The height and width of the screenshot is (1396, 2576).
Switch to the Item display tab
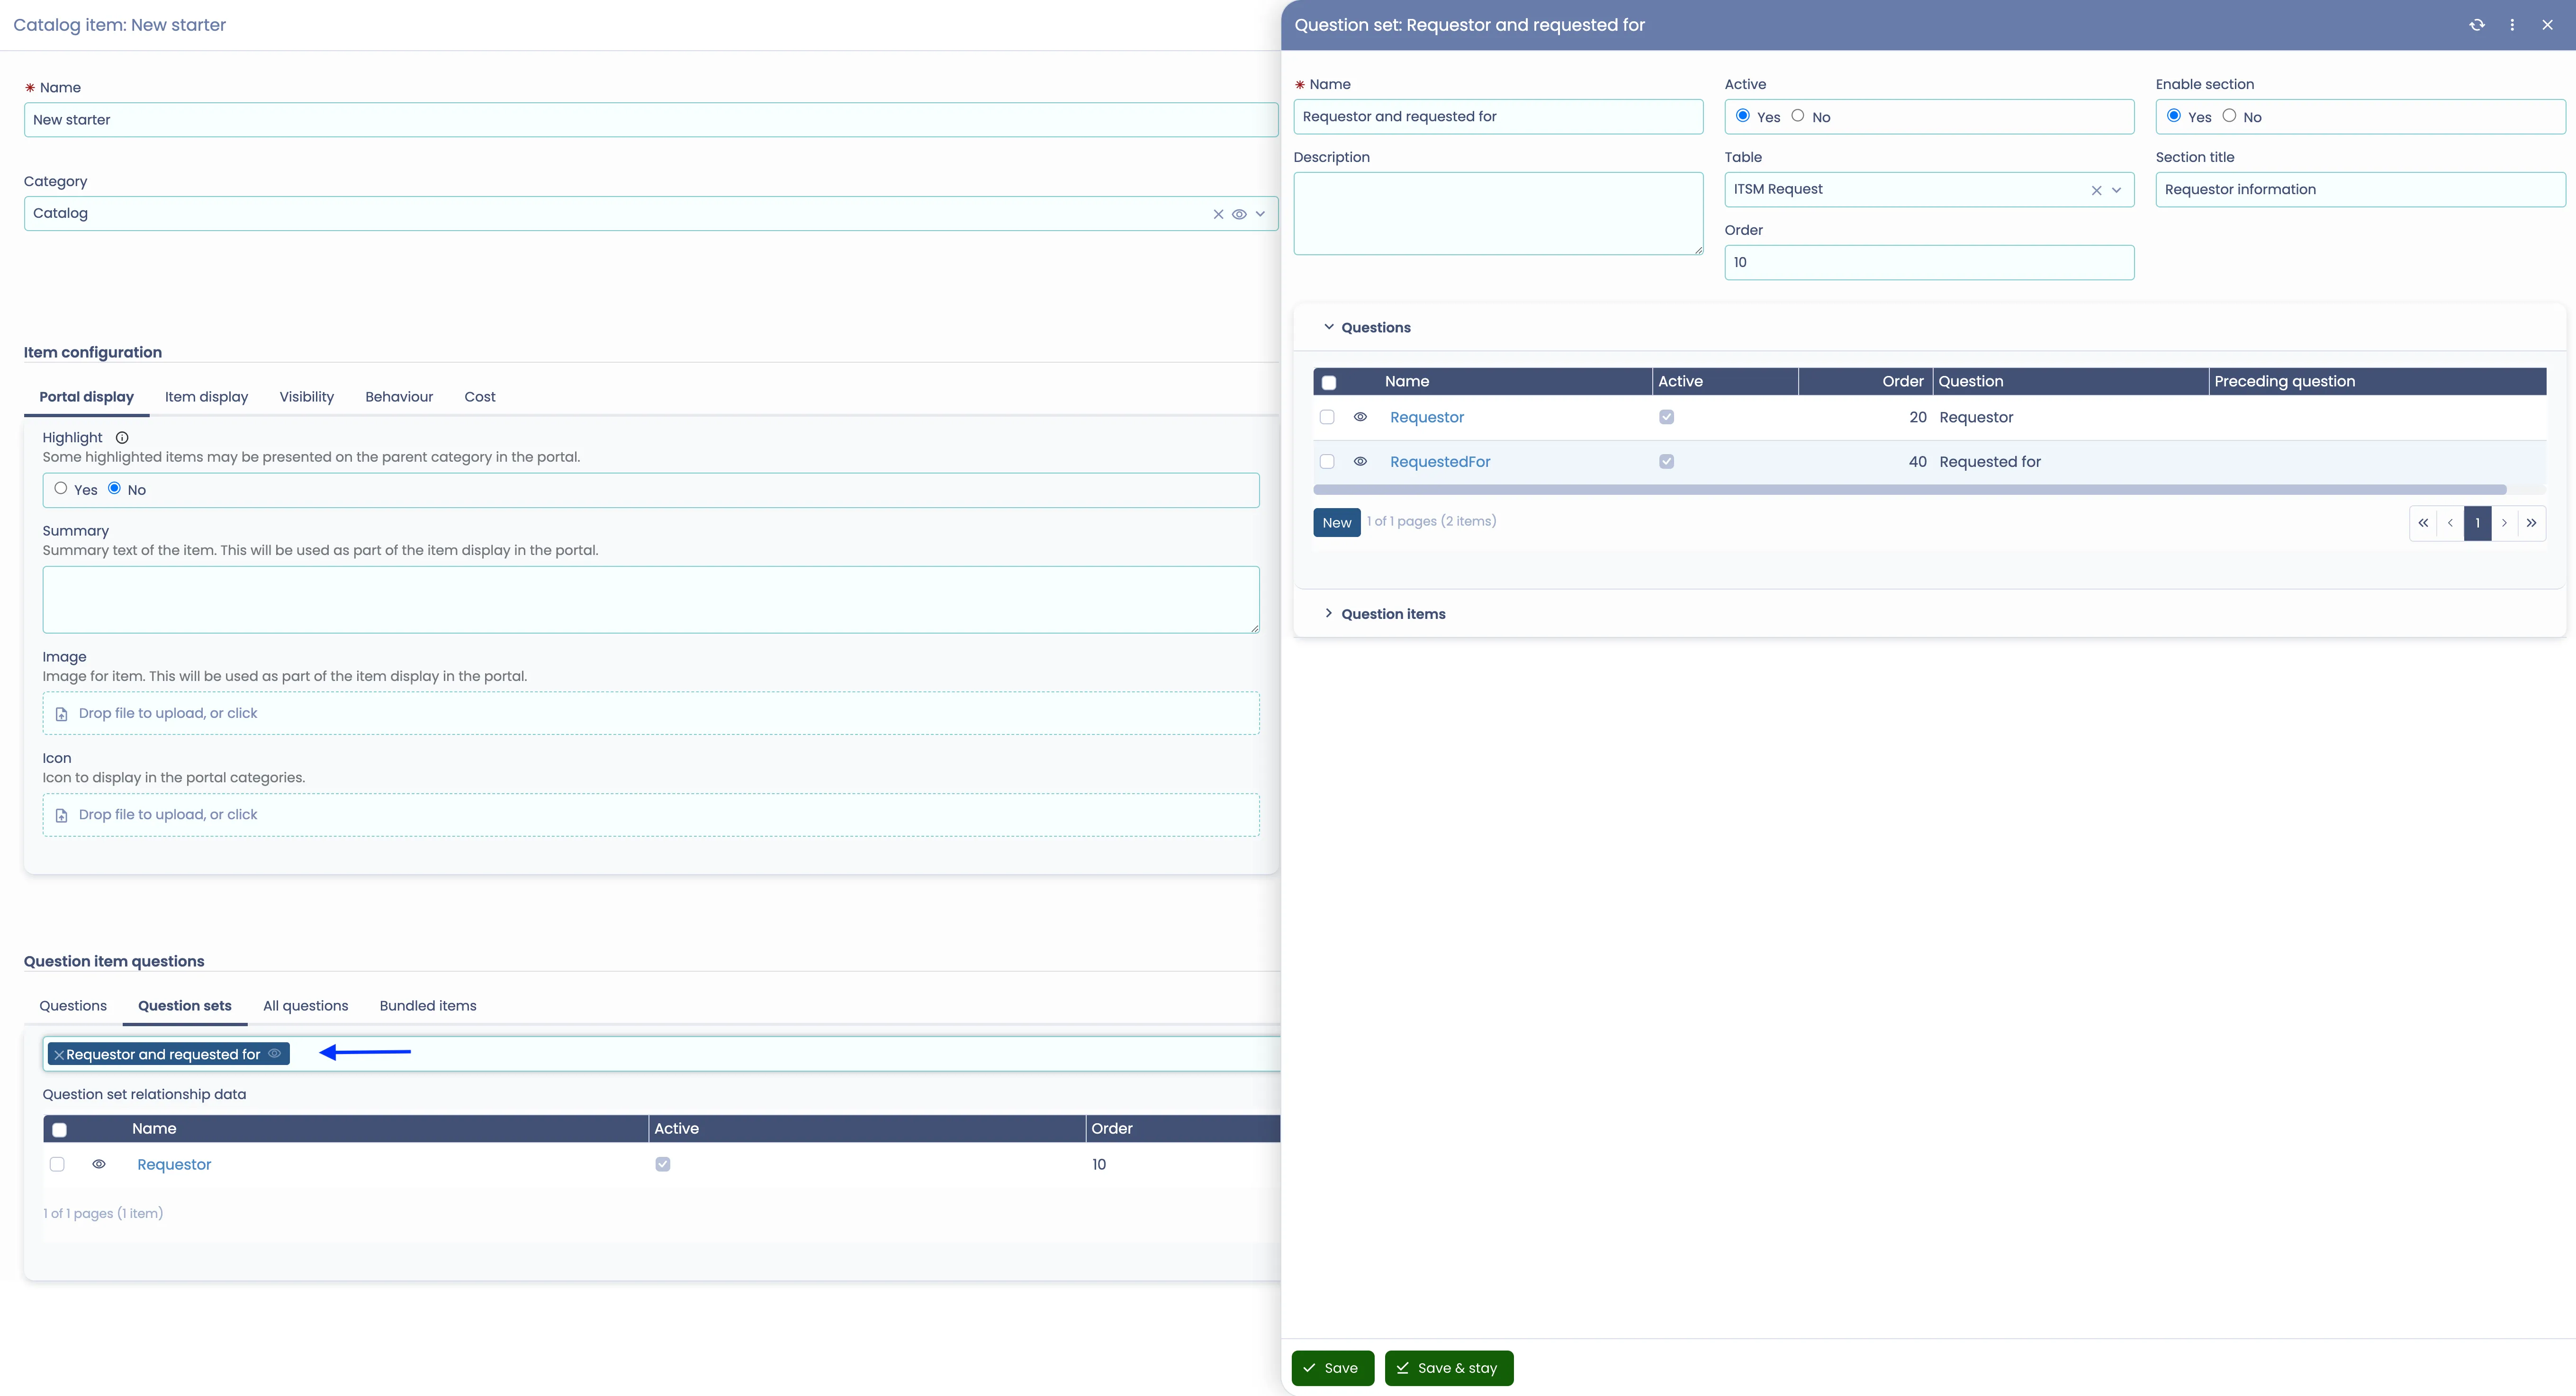click(206, 397)
